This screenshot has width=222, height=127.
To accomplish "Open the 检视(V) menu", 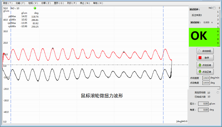I will (x=33, y=3).
